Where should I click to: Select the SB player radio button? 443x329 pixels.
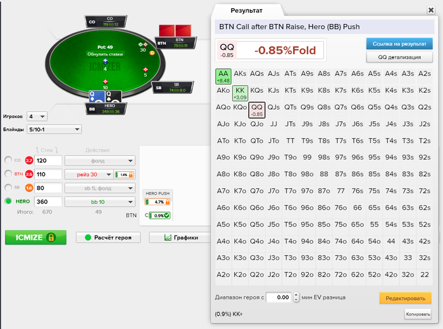pyautogui.click(x=8, y=188)
